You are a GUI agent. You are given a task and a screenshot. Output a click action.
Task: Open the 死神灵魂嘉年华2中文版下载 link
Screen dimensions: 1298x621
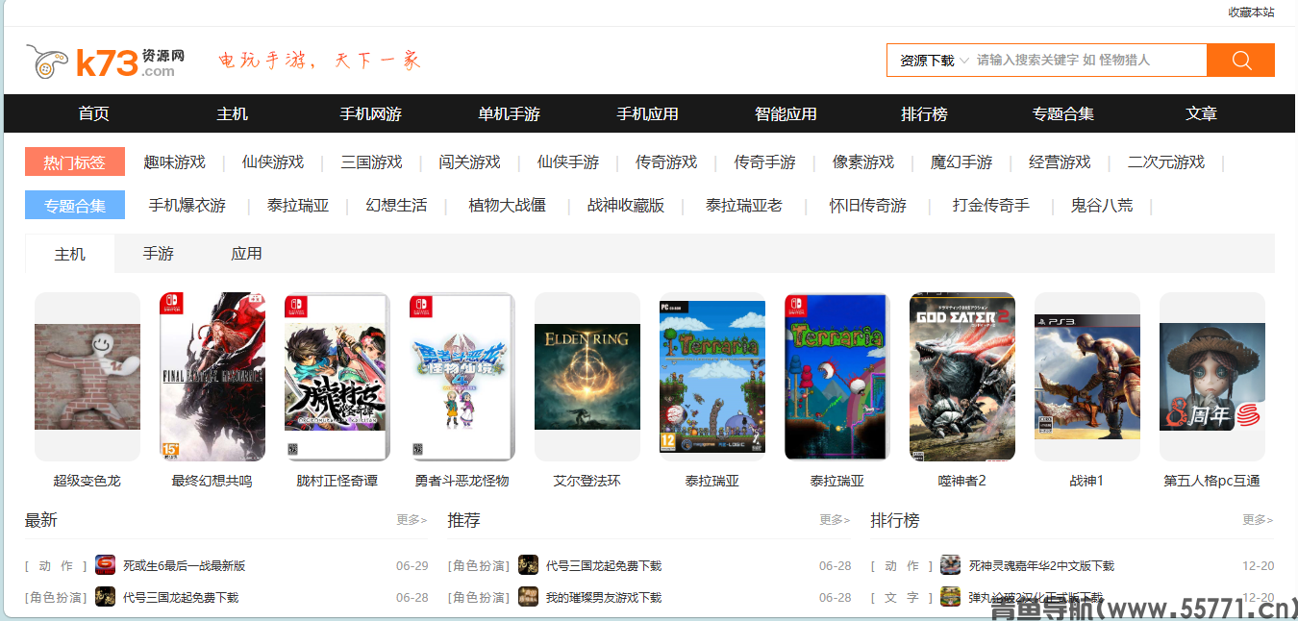coord(1041,566)
